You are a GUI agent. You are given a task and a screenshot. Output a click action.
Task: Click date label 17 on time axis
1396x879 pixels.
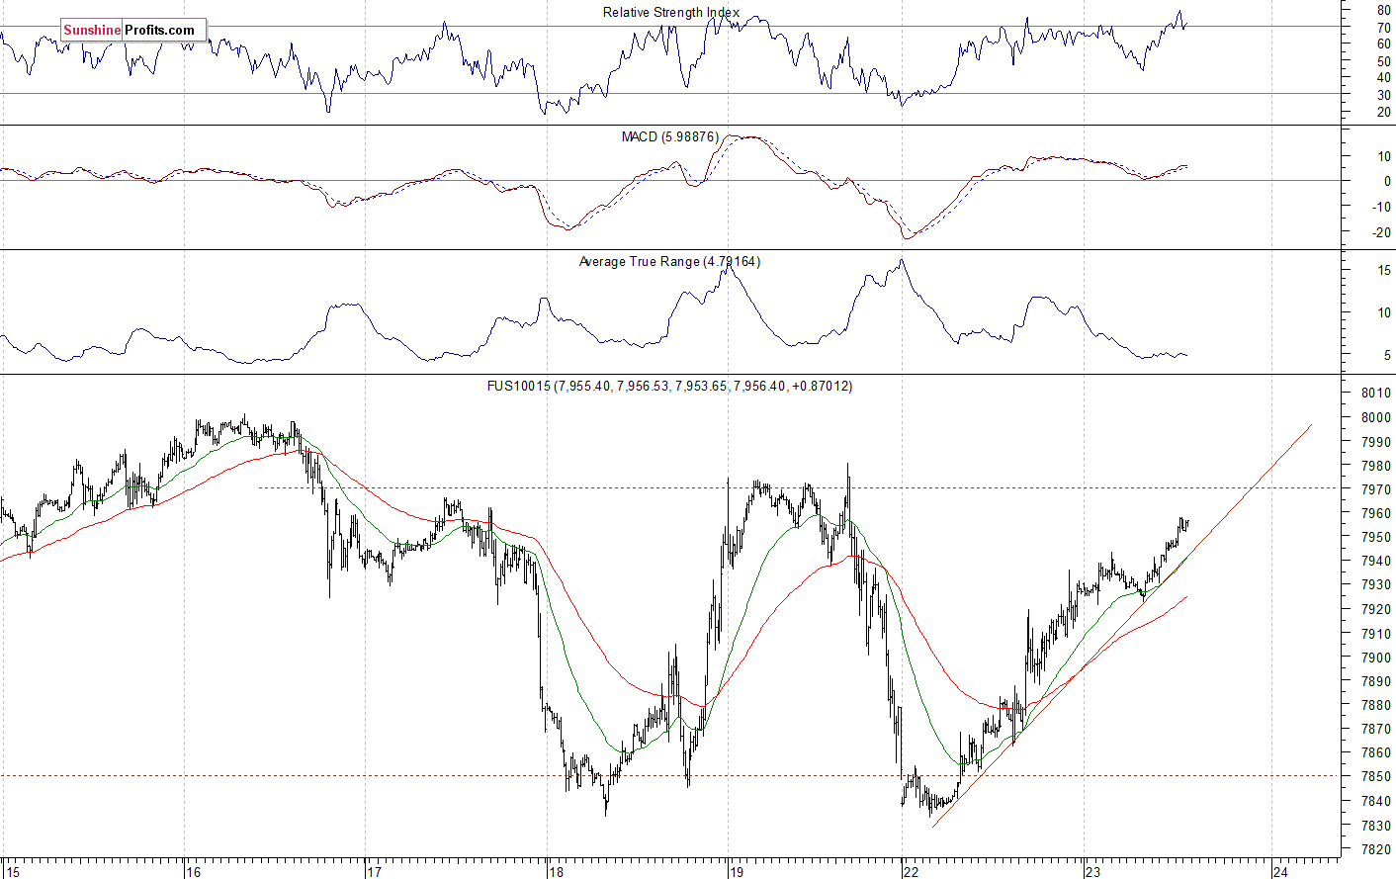point(374,872)
